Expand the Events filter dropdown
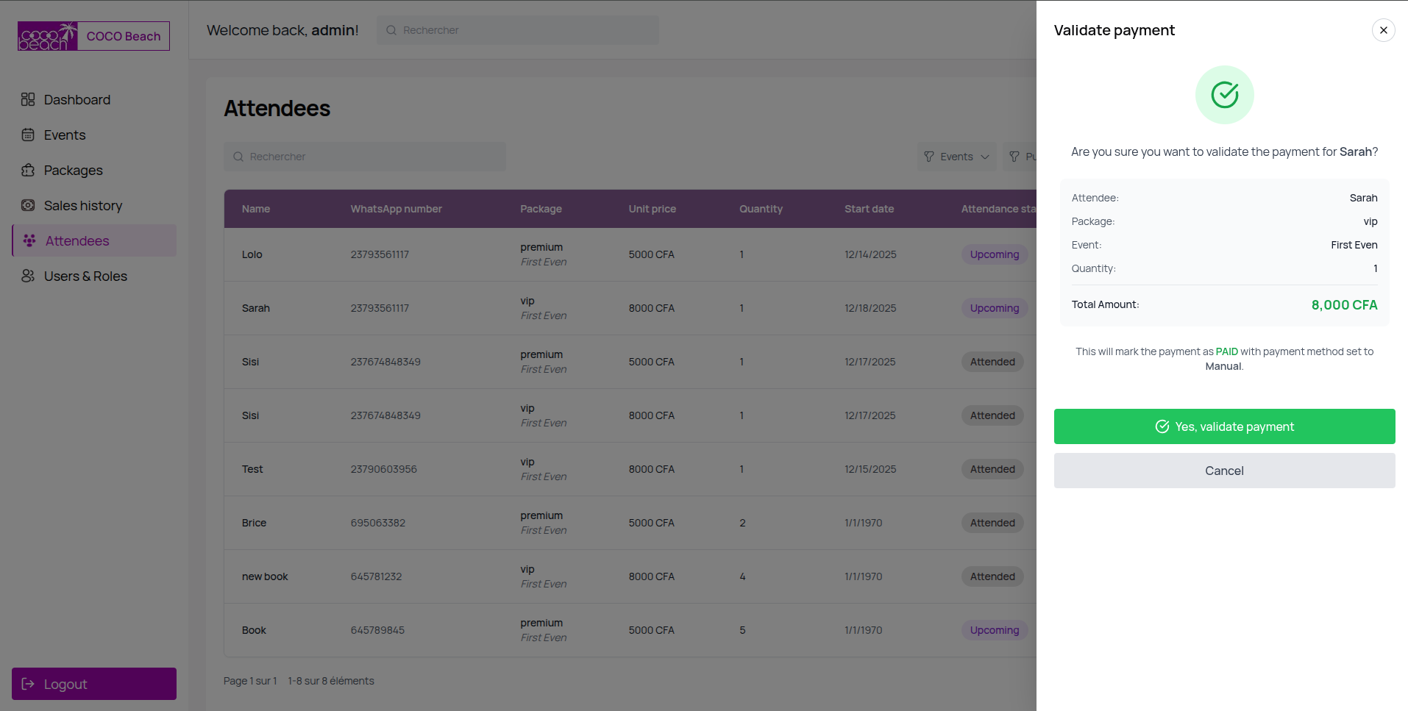Screen dimensions: 1408x711 pos(956,157)
